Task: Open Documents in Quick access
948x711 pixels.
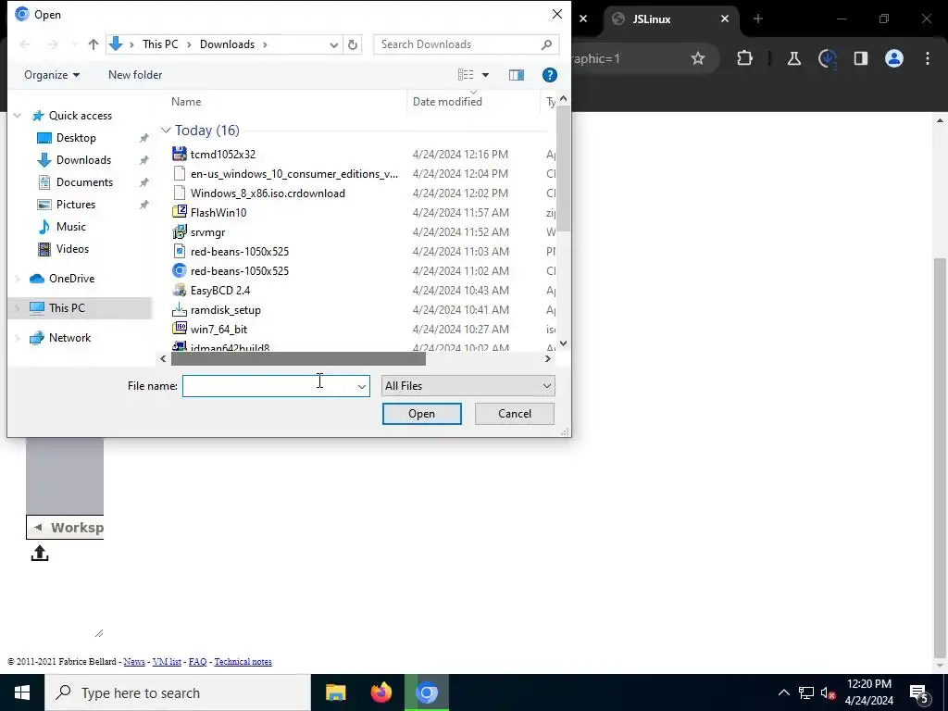Action: coord(84,182)
